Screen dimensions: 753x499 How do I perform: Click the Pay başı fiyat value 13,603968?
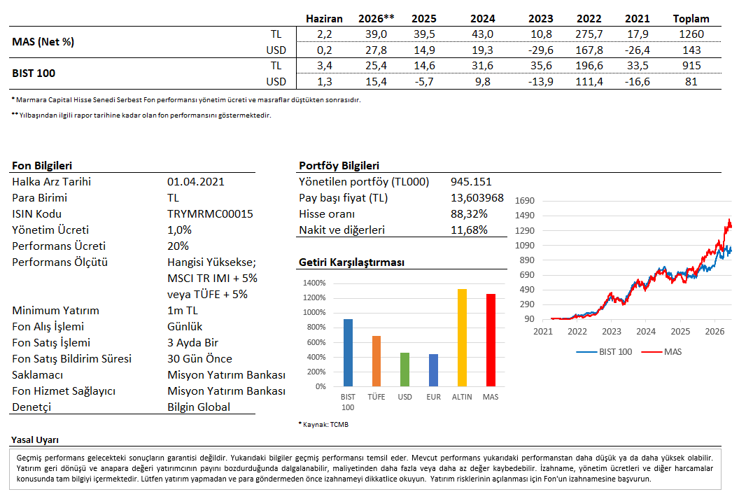(x=477, y=198)
